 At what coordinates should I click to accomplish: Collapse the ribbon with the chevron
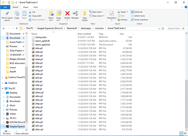(182, 7)
